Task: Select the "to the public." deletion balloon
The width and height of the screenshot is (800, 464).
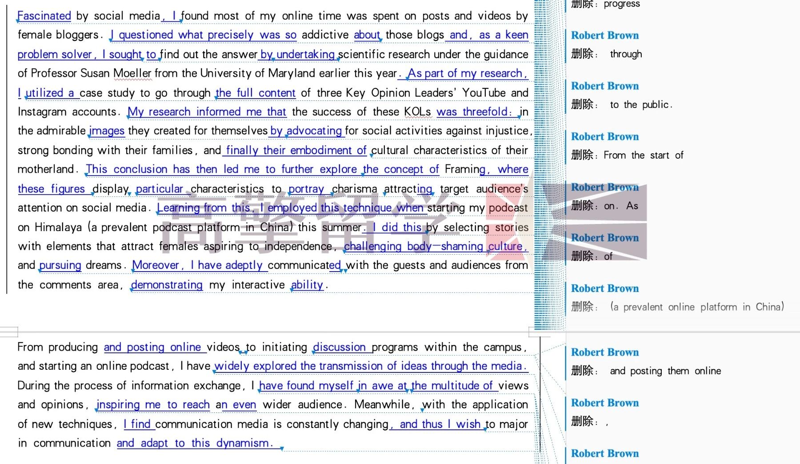Action: click(x=640, y=105)
